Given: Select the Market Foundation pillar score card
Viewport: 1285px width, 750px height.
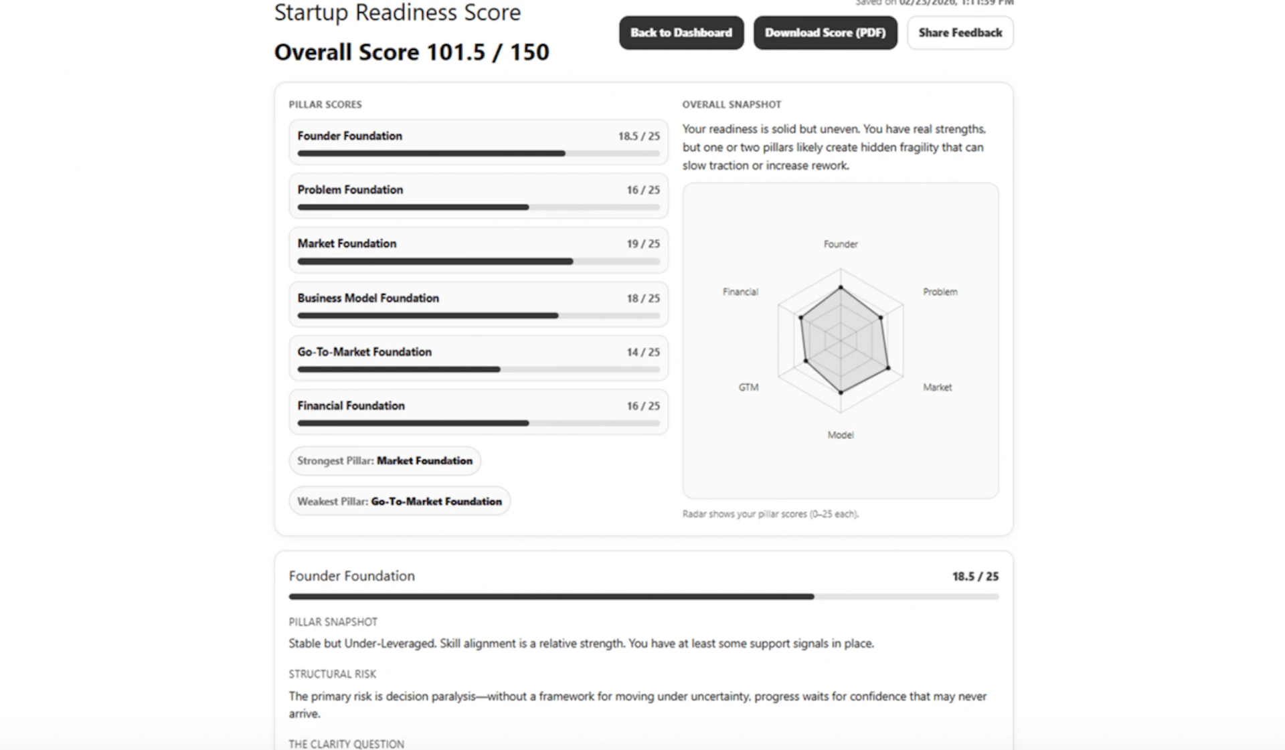Looking at the screenshot, I should pyautogui.click(x=478, y=250).
